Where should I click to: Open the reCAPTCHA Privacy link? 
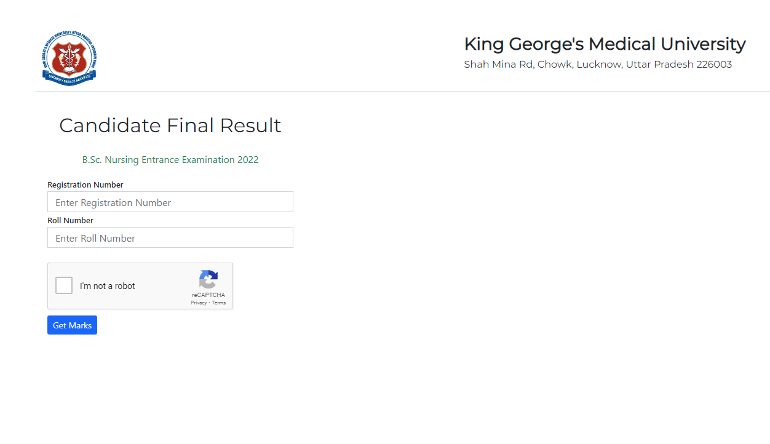(199, 303)
